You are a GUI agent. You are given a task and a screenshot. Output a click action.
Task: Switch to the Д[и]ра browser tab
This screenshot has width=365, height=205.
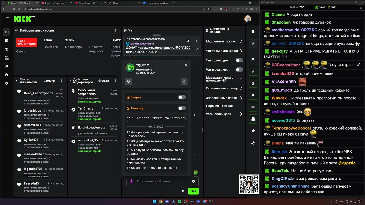point(124,3)
